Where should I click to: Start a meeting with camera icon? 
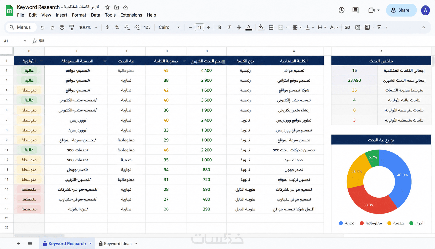coord(371,10)
